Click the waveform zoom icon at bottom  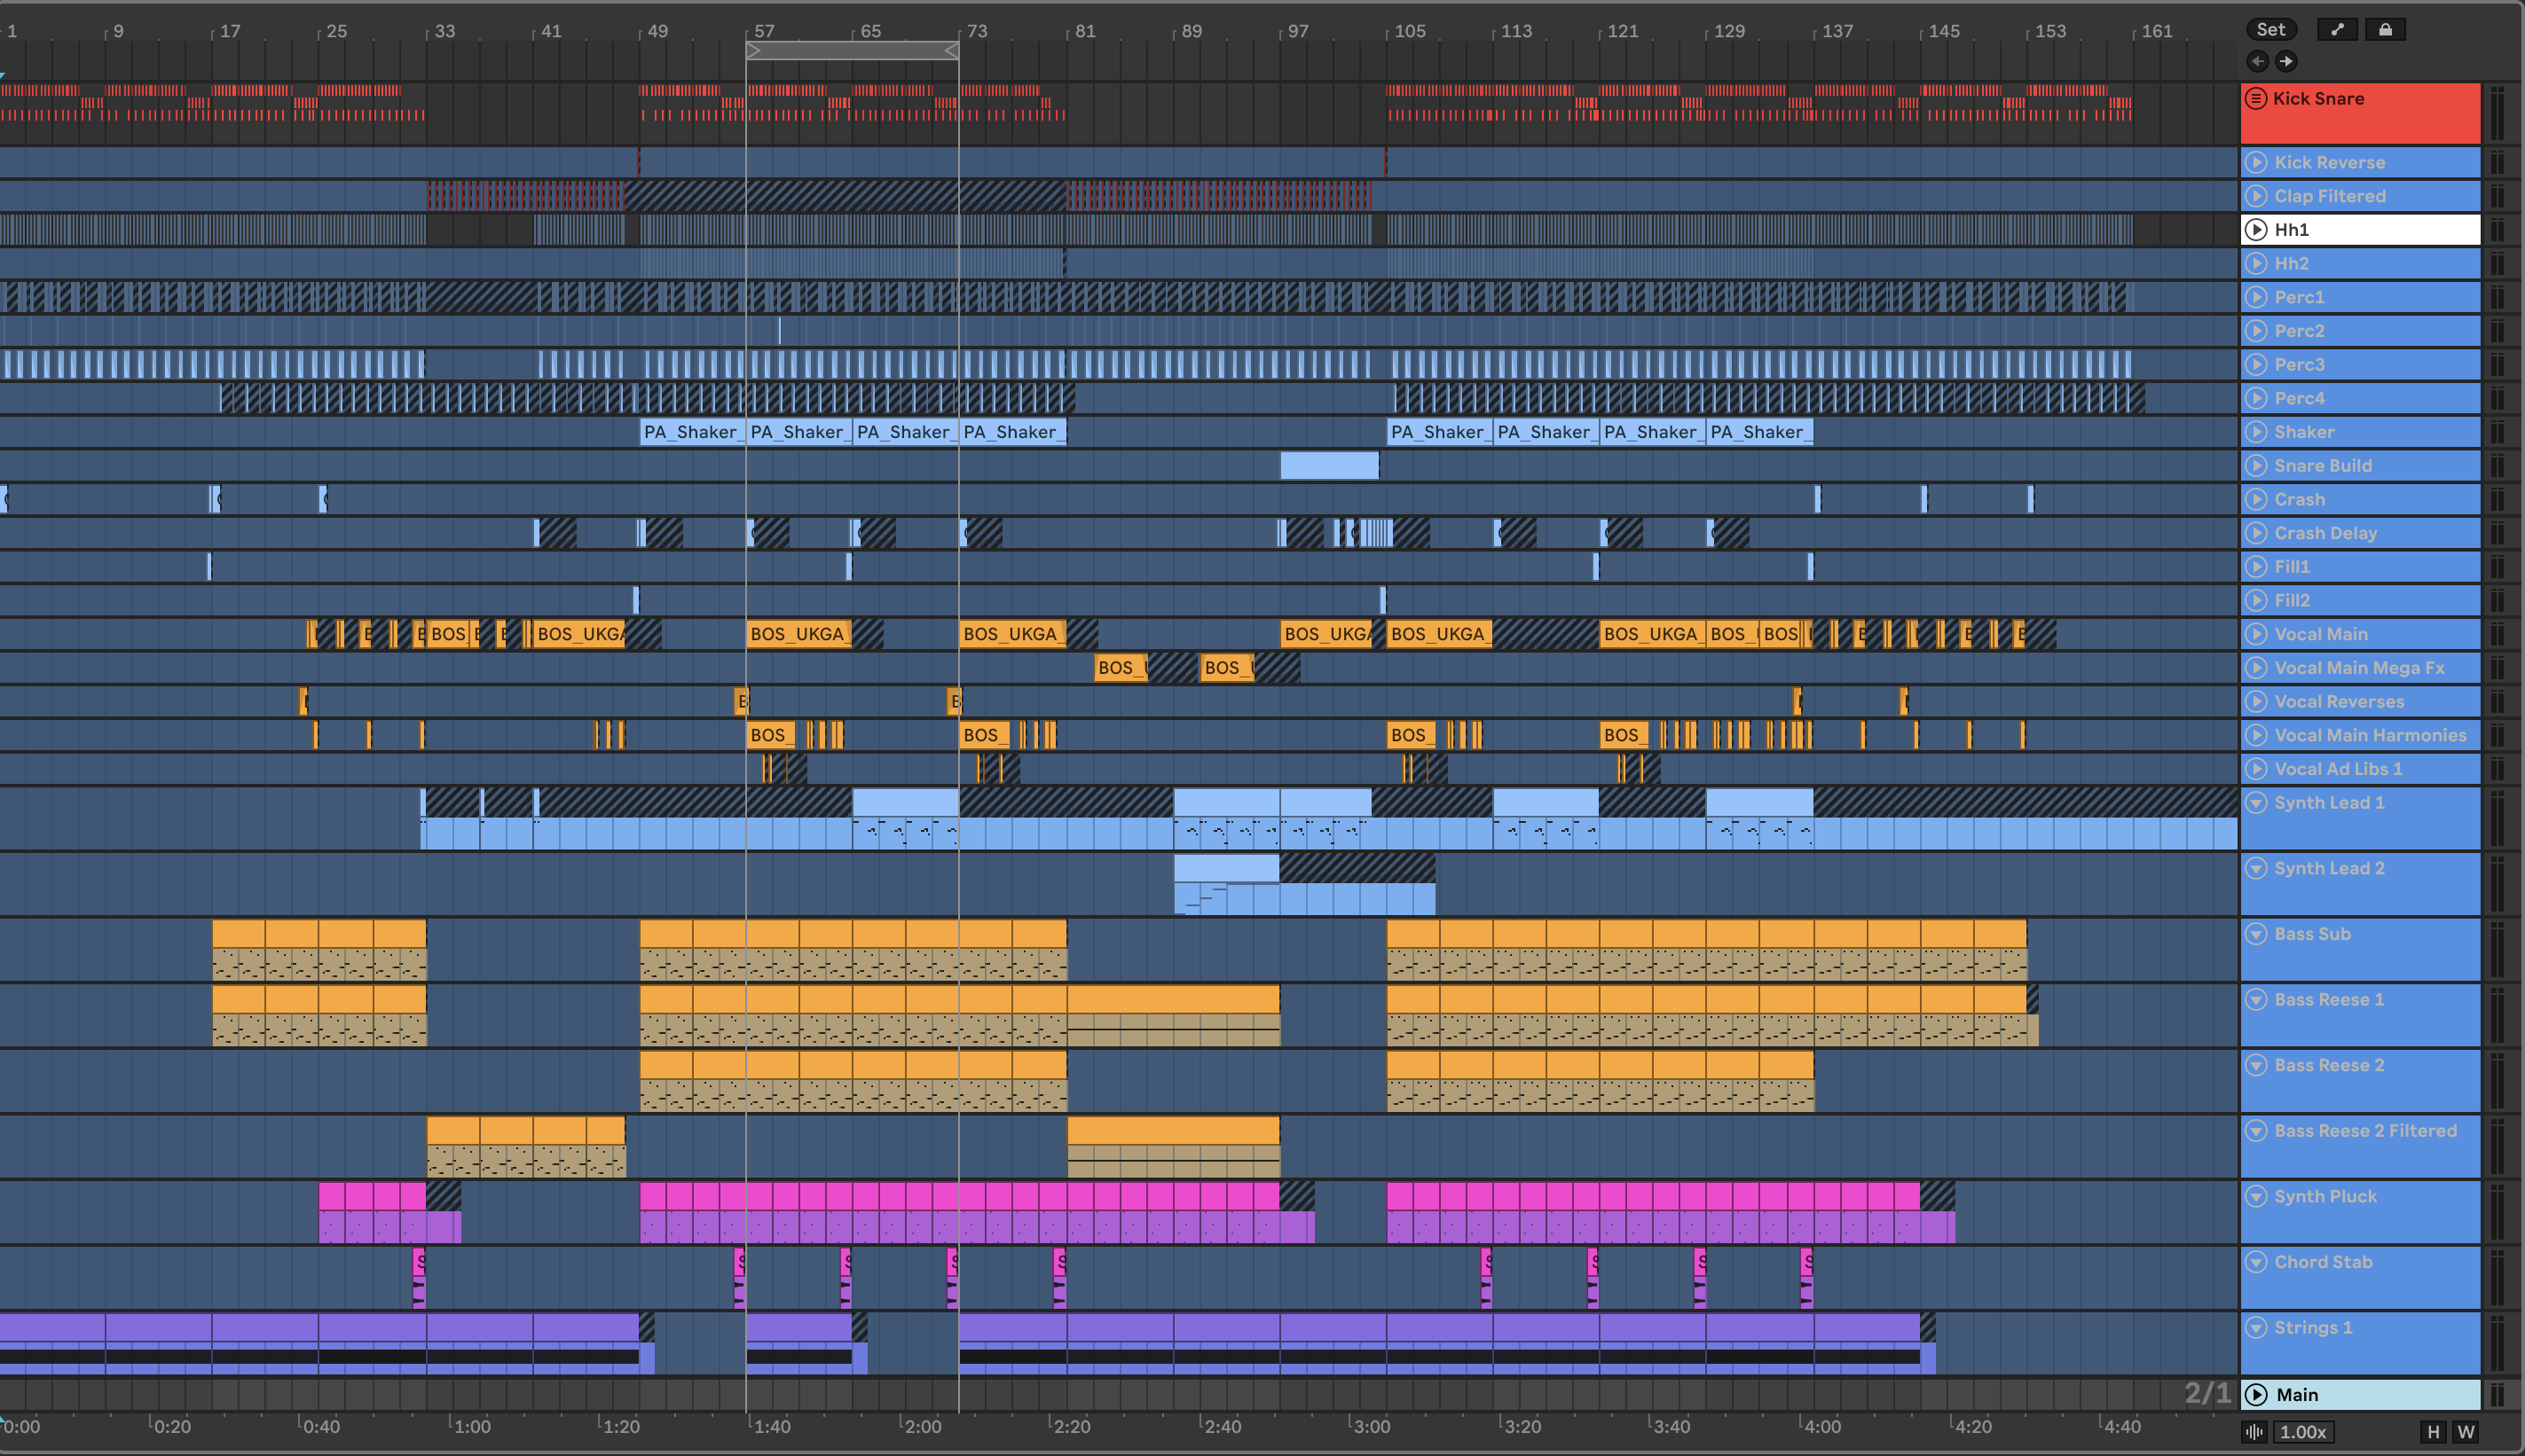point(2255,1432)
